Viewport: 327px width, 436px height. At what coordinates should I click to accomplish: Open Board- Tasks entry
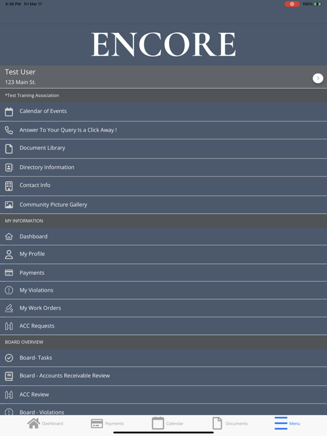tap(163, 358)
